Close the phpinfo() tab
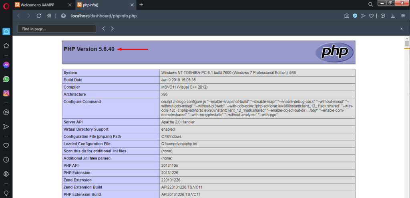Image resolution: width=410 pixels, height=198 pixels. tap(132, 5)
